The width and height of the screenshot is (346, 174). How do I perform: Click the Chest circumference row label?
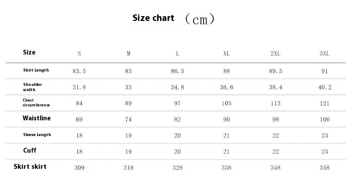36,102
